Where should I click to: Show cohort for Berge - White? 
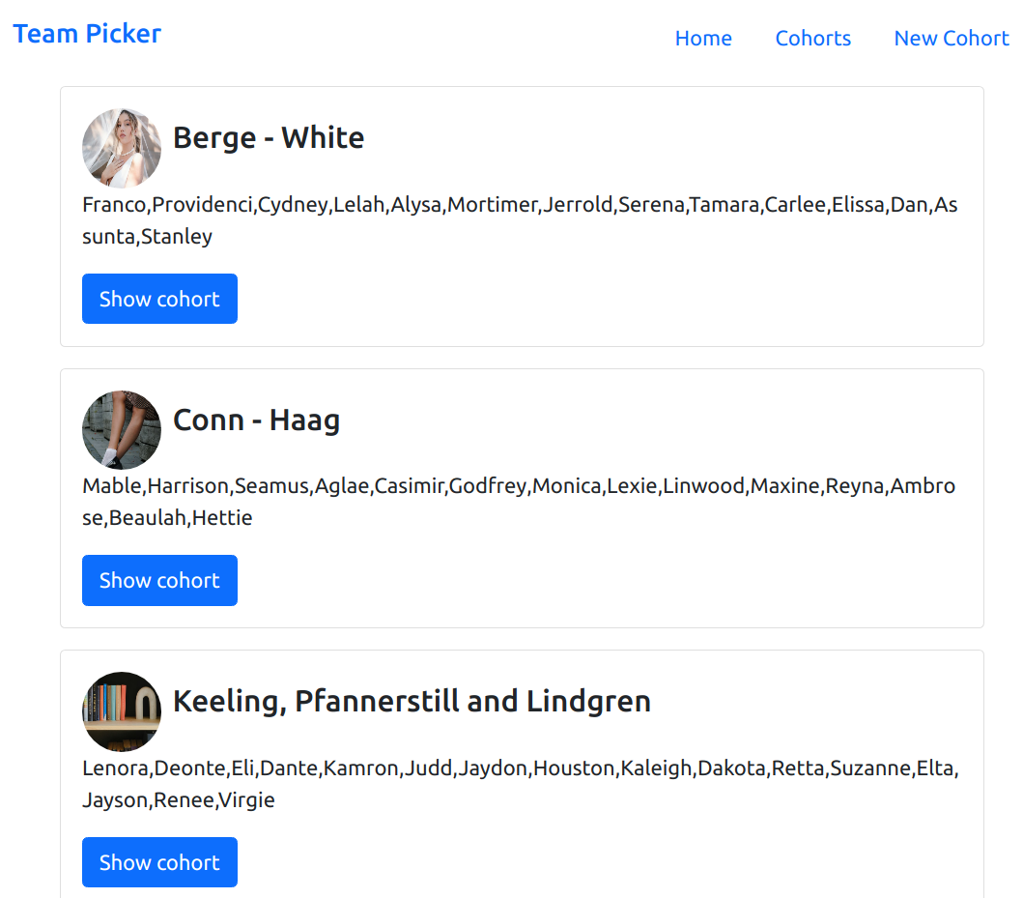[159, 299]
